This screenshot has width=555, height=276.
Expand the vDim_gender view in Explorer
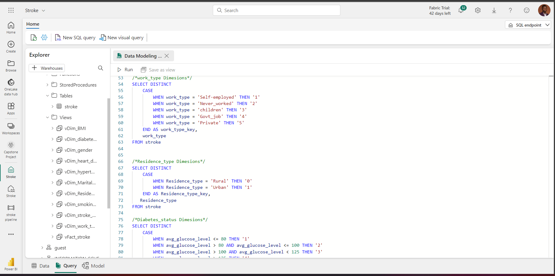52,150
